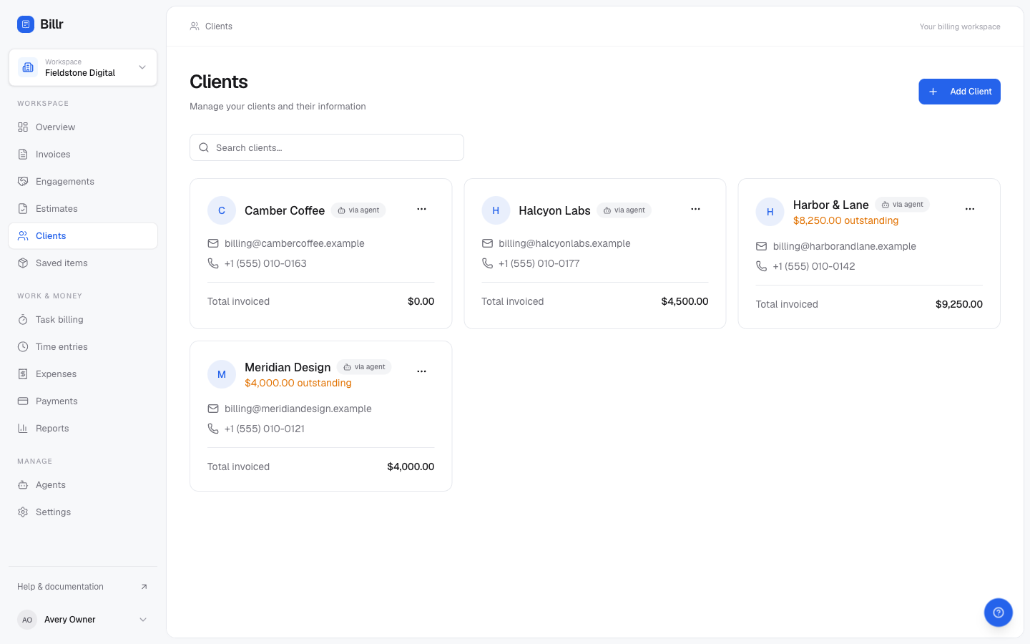Viewport: 1030px width, 644px height.
Task: Click the Search clients input field
Action: pyautogui.click(x=327, y=147)
